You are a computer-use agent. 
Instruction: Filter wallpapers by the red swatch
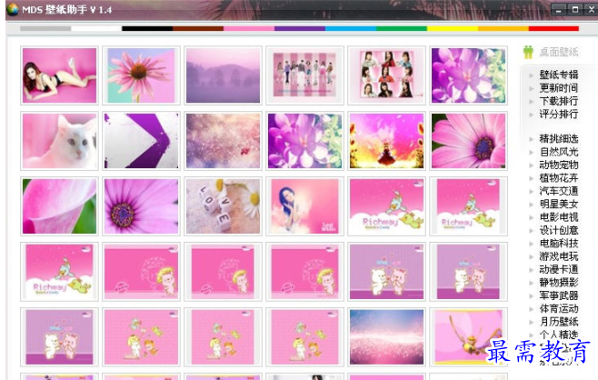coord(553,28)
